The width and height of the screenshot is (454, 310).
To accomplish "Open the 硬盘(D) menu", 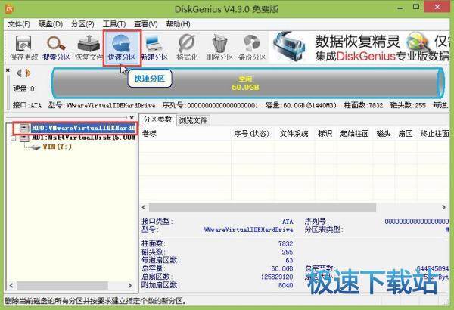I will 51,24.
